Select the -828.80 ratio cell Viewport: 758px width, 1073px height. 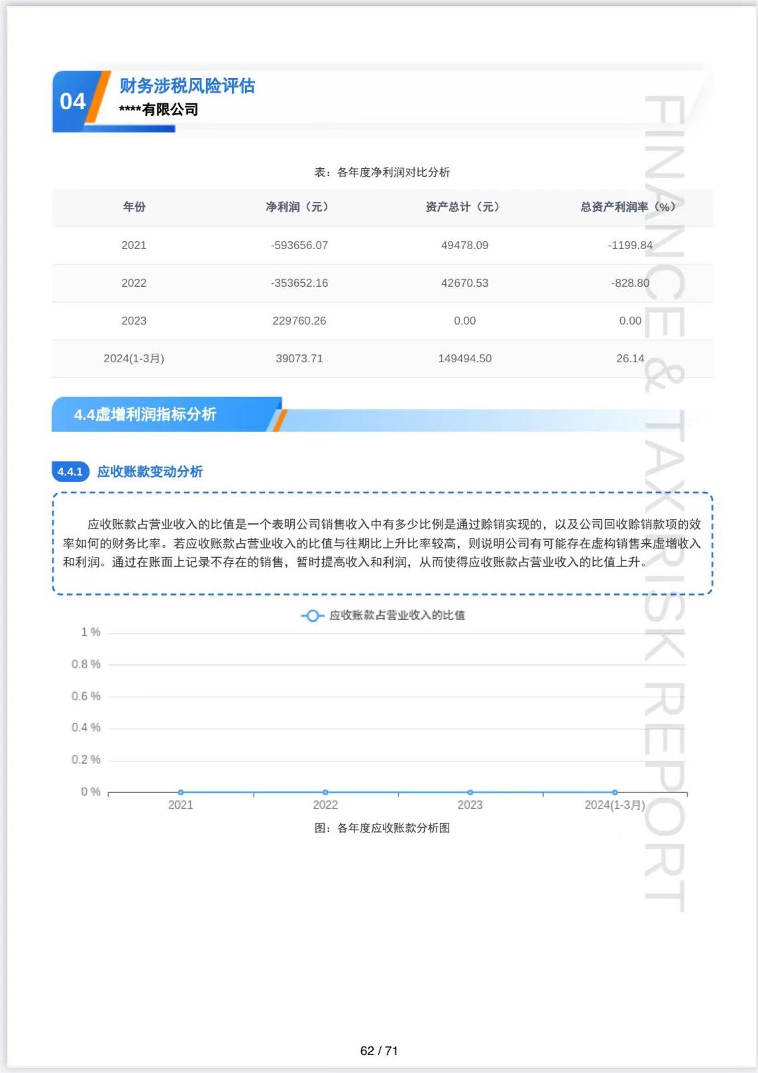click(x=630, y=283)
